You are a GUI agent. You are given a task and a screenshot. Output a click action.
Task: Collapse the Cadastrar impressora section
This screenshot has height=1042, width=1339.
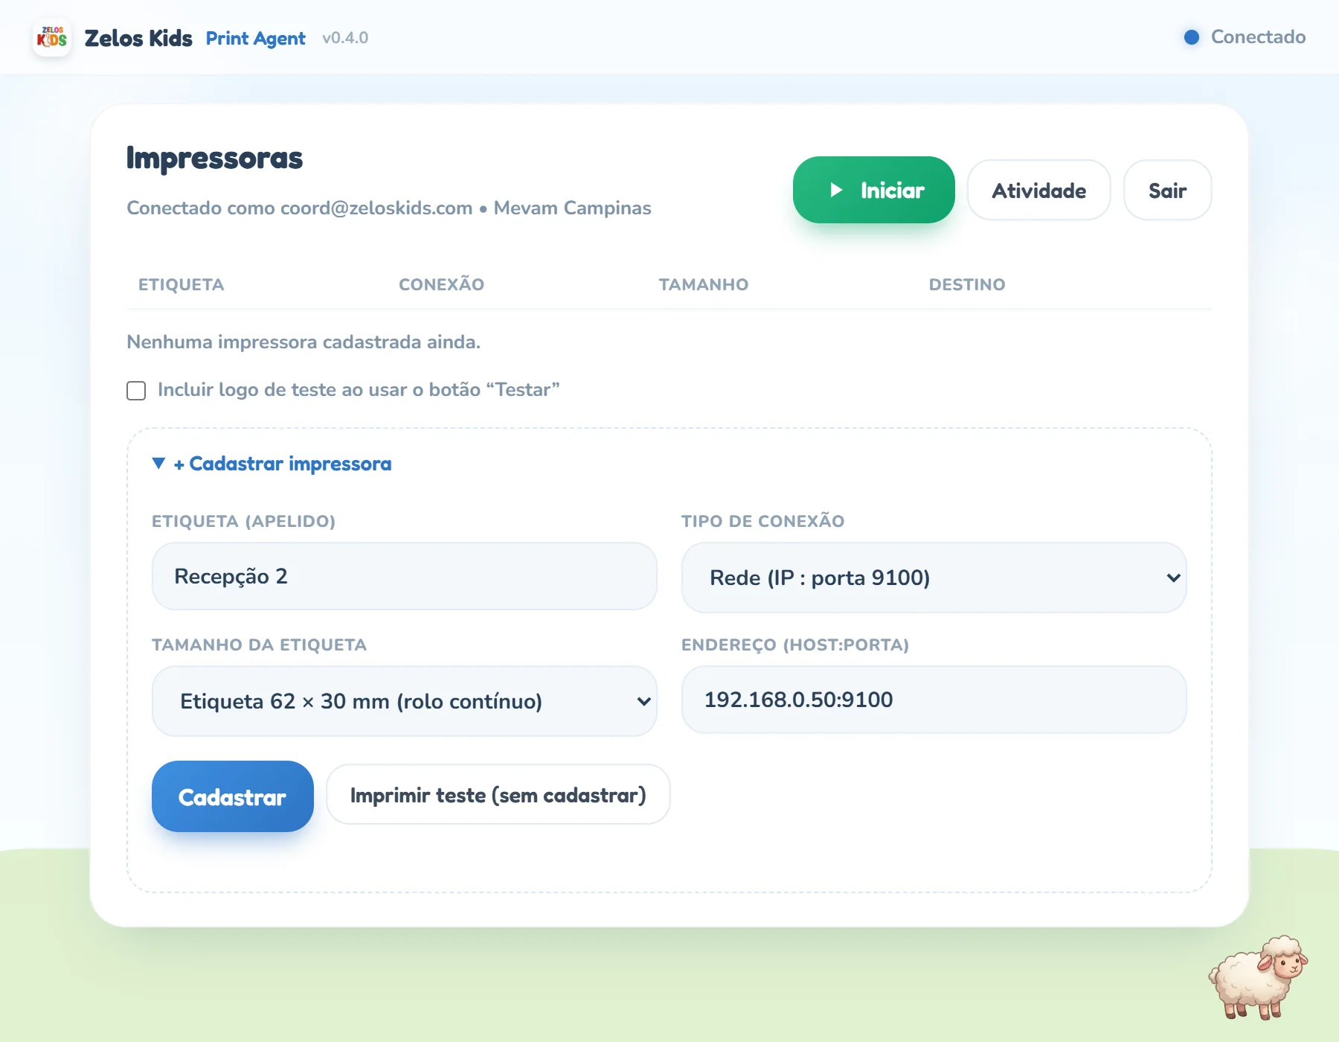tap(272, 464)
